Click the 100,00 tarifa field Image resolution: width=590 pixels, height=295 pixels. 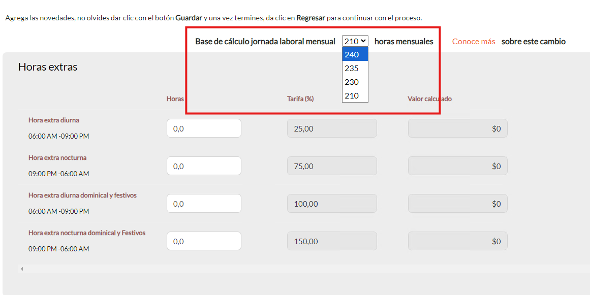click(332, 204)
